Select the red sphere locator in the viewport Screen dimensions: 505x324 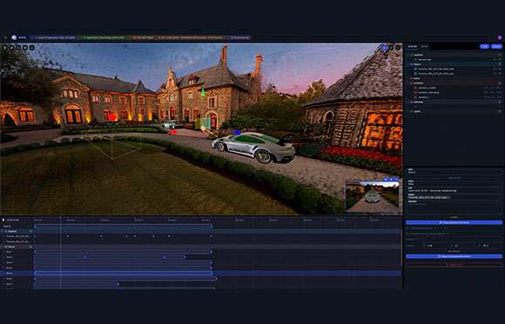pyautogui.click(x=112, y=117)
